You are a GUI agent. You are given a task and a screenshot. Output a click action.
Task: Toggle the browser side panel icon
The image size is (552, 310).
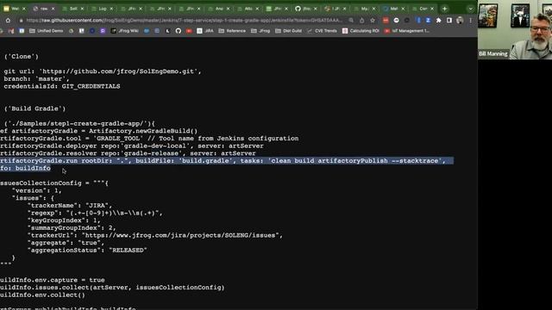click(x=449, y=21)
